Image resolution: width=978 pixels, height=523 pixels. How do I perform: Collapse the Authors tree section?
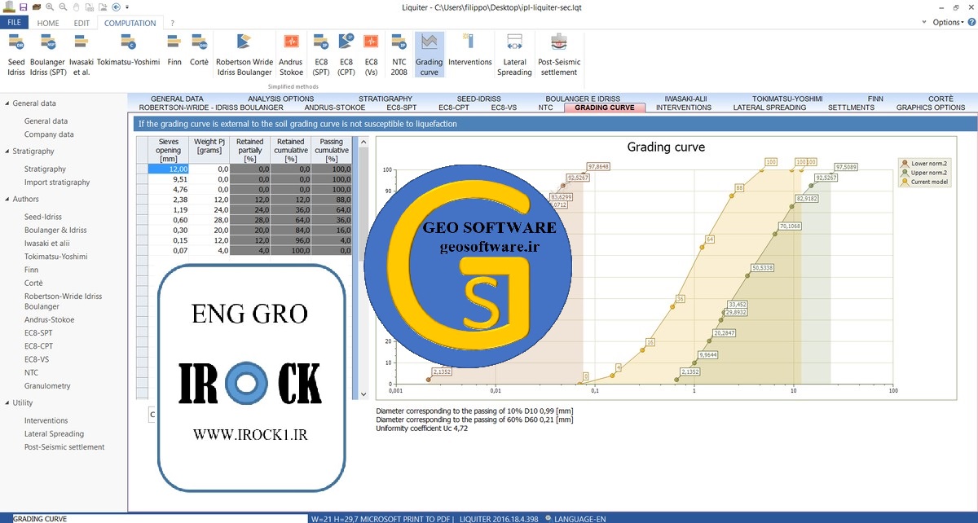7,199
